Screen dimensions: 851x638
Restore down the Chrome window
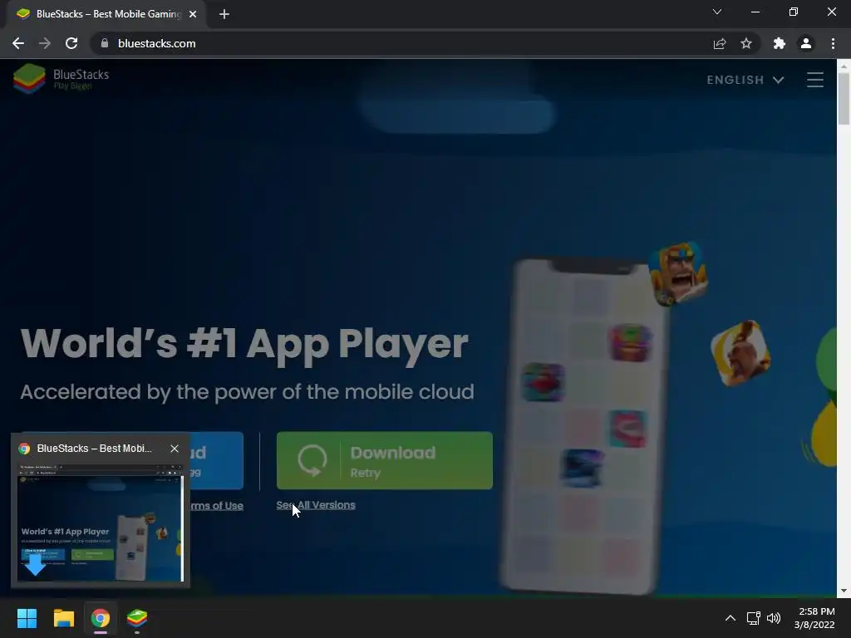click(794, 12)
